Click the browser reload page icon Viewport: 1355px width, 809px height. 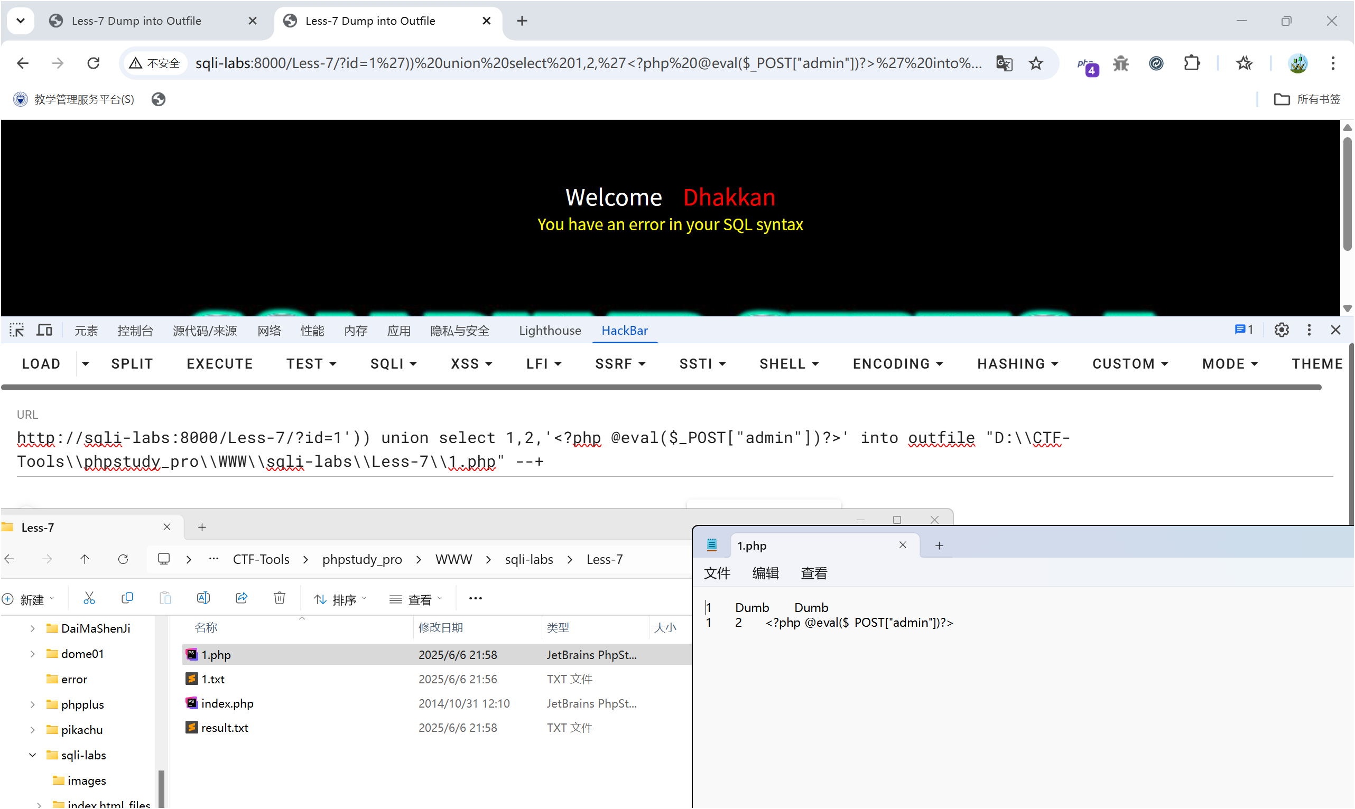click(94, 63)
